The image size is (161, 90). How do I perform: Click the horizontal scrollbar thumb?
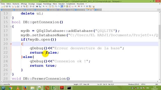58,81
